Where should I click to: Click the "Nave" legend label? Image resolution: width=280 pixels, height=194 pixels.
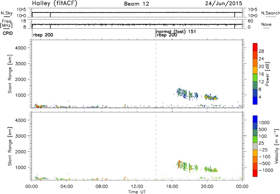point(266,25)
